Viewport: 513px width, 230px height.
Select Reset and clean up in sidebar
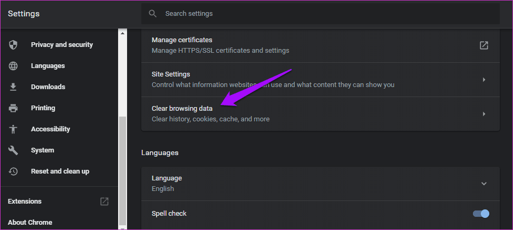60,171
